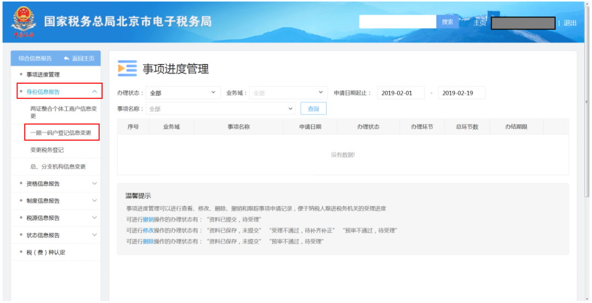592x303 pixels.
Task: Open 总、分支机构信息变更 submenu item
Action: (x=58, y=166)
